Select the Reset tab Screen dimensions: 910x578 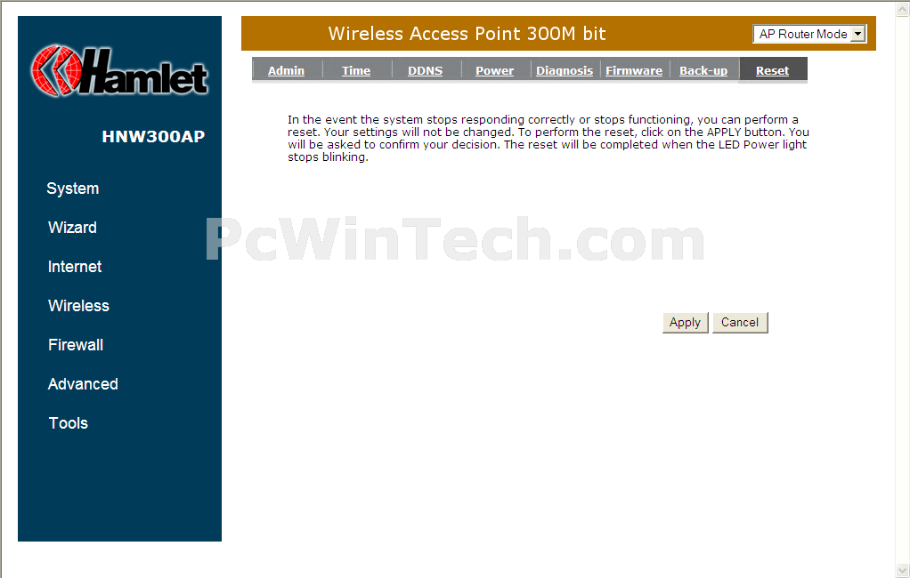point(772,71)
